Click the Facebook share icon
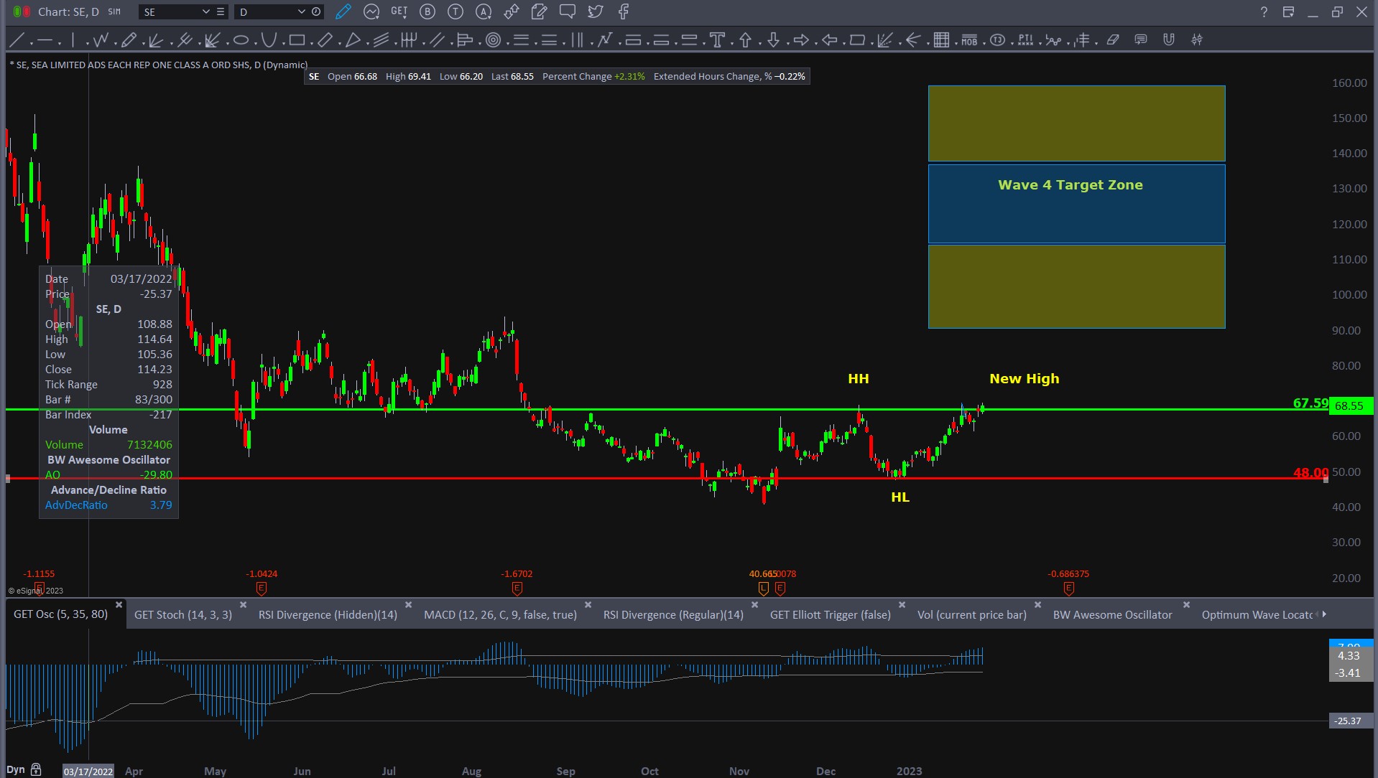 pyautogui.click(x=624, y=11)
